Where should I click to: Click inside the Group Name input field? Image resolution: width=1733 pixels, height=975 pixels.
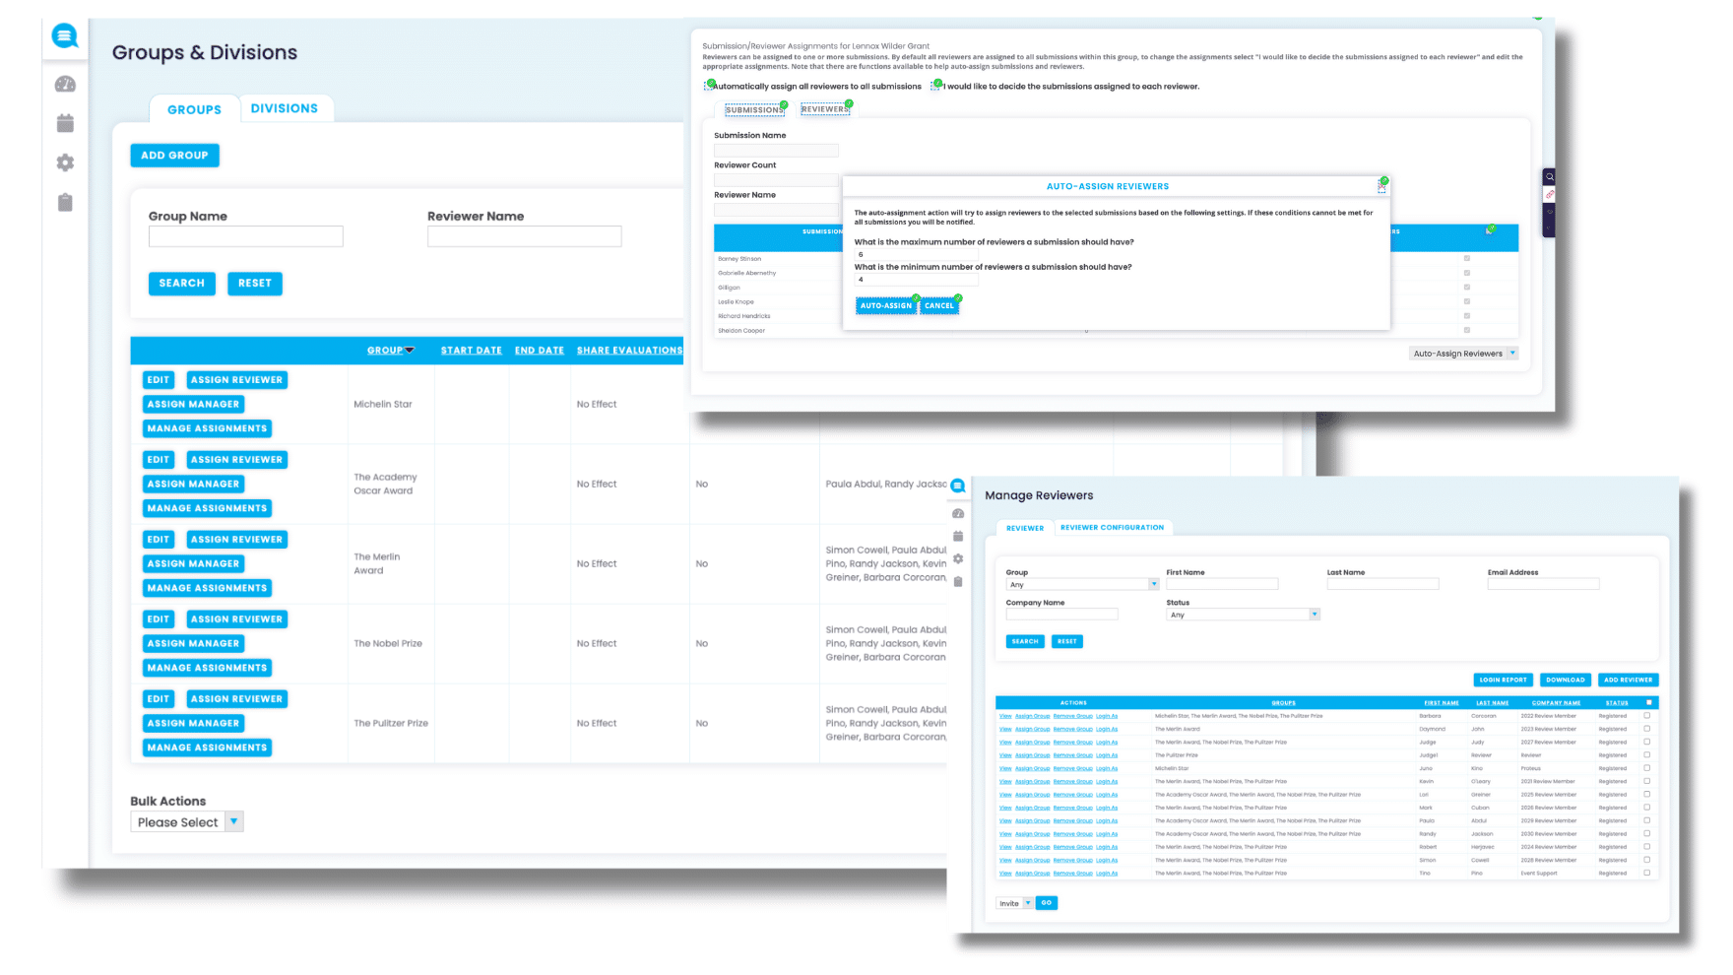(245, 236)
